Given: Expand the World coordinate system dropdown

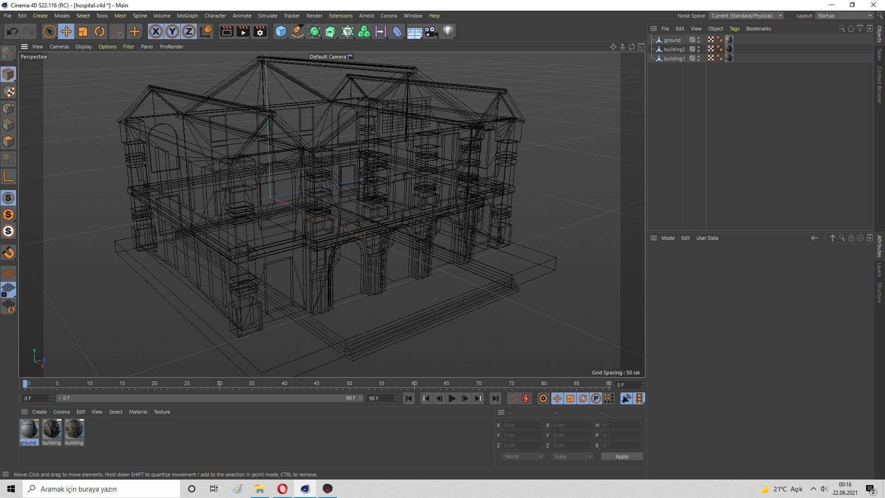Looking at the screenshot, I should (x=523, y=456).
